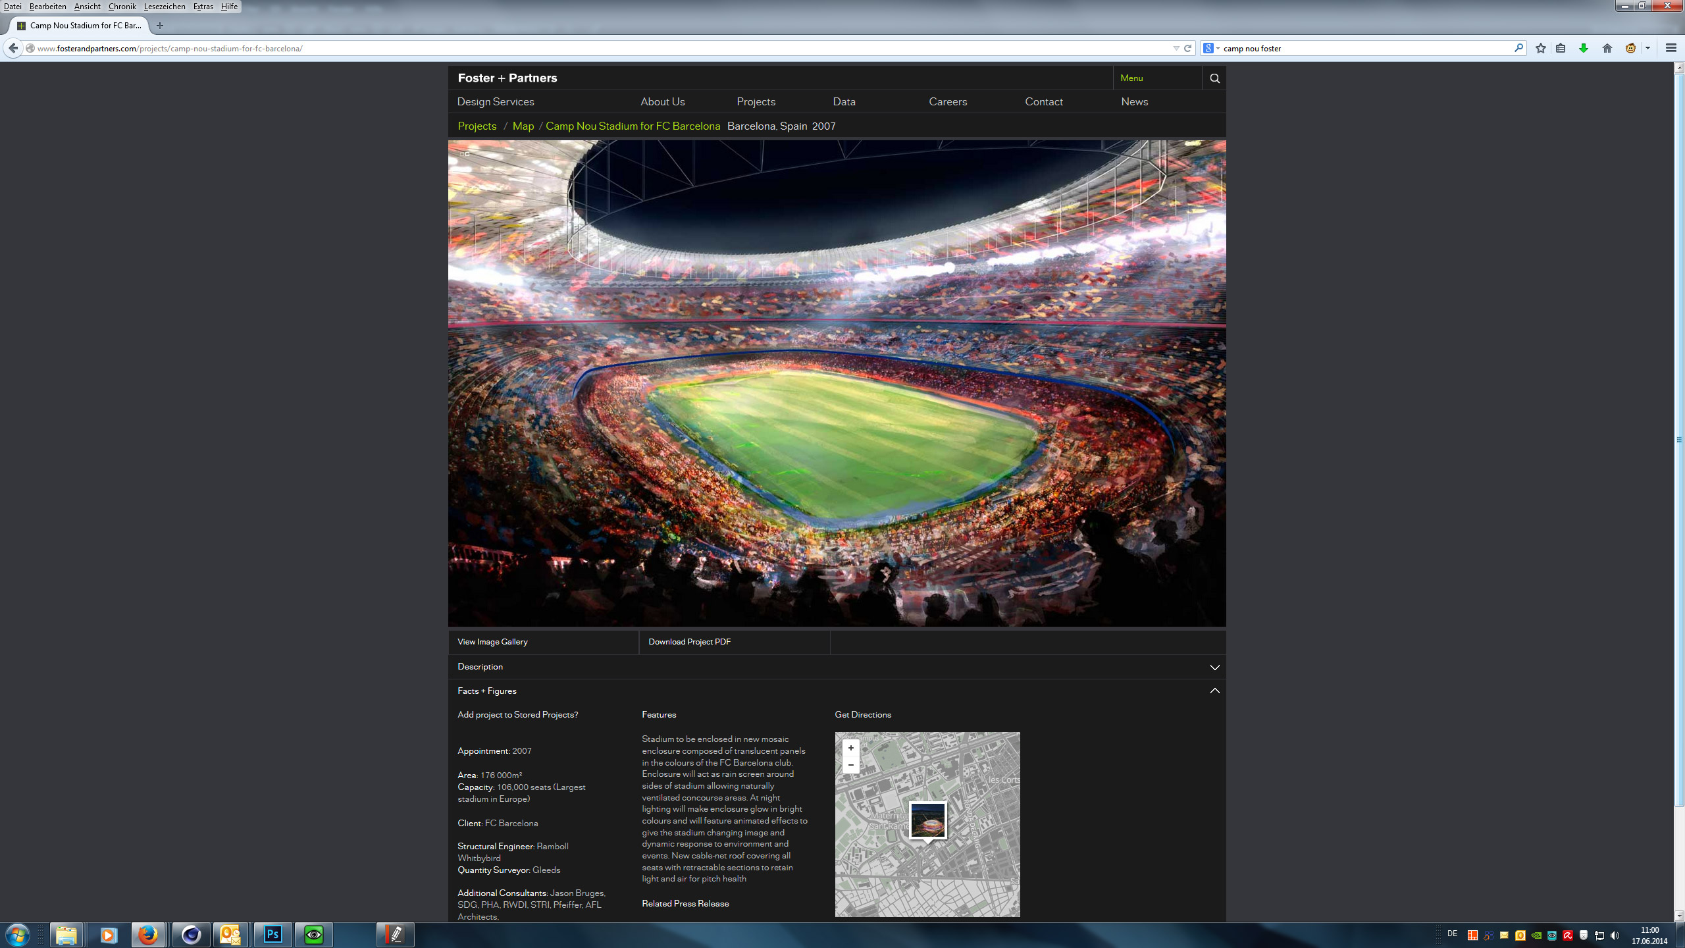This screenshot has height=948, width=1685.
Task: Click the Firefox back arrow button
Action: (x=13, y=48)
